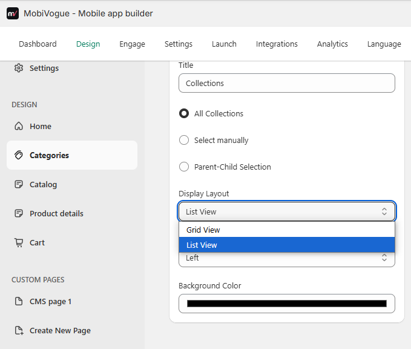Open the Cart sidebar label
The image size is (411, 349).
click(x=37, y=242)
